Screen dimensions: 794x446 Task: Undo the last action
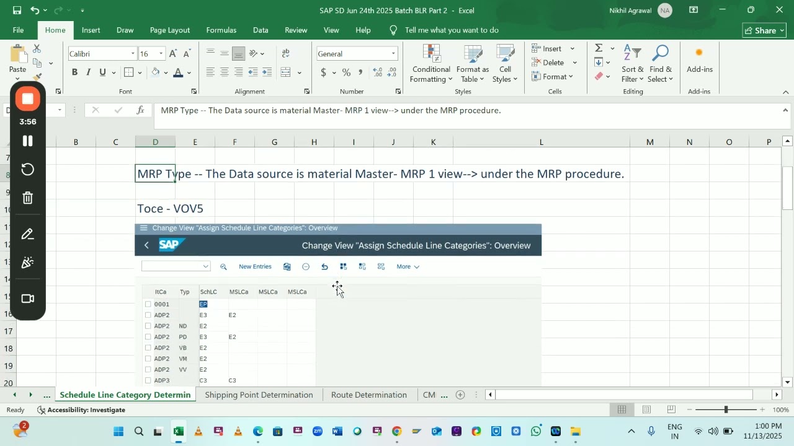pos(35,10)
